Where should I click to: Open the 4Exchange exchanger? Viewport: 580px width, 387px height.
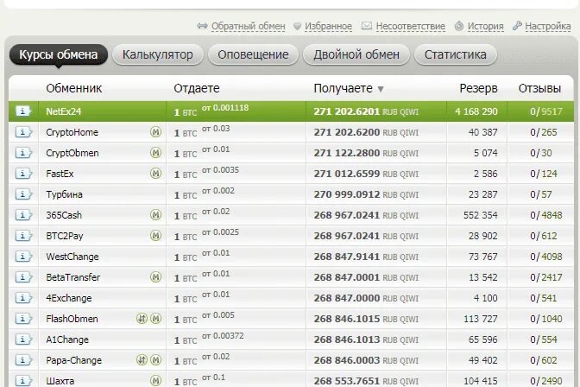(68, 298)
